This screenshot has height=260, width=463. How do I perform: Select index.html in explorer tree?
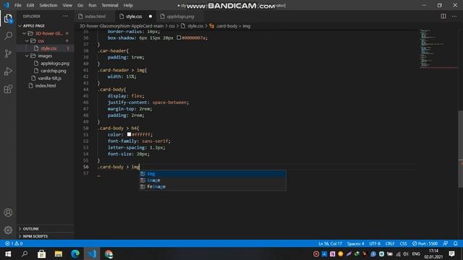pos(45,86)
